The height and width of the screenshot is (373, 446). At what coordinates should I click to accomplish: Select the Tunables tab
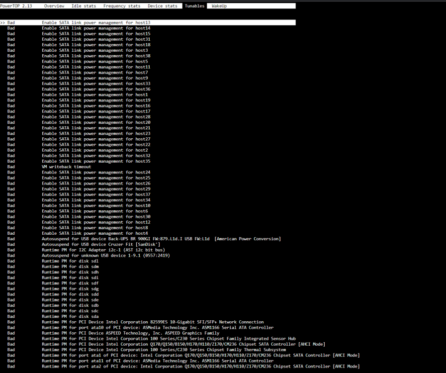click(194, 6)
